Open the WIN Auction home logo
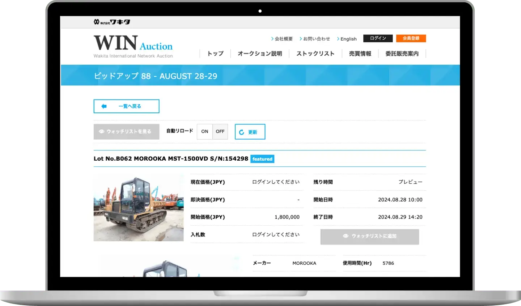The height and width of the screenshot is (306, 521). click(133, 46)
